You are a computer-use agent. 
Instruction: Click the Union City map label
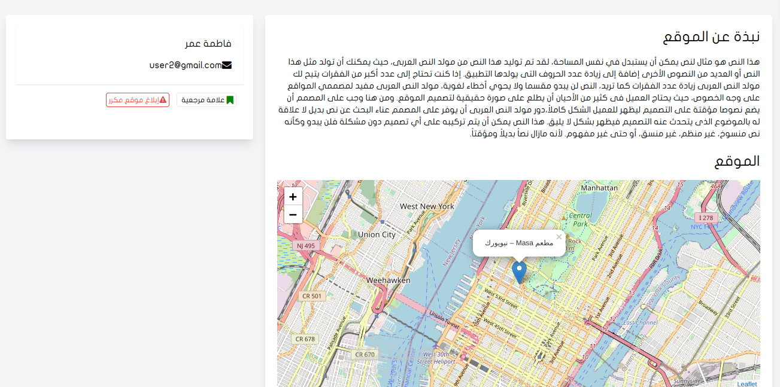377,234
